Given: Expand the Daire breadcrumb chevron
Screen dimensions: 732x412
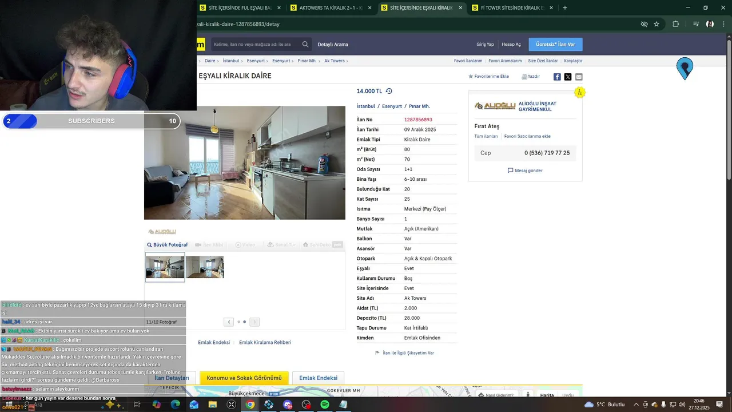Looking at the screenshot, I should tap(218, 61).
